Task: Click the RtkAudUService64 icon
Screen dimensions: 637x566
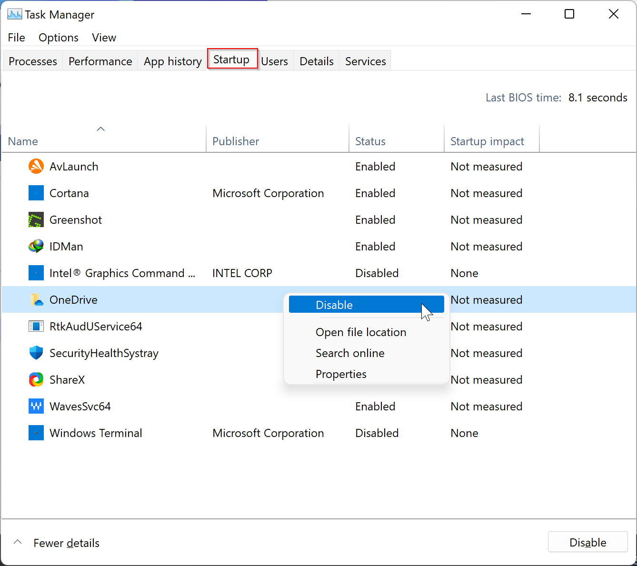Action: (x=36, y=326)
